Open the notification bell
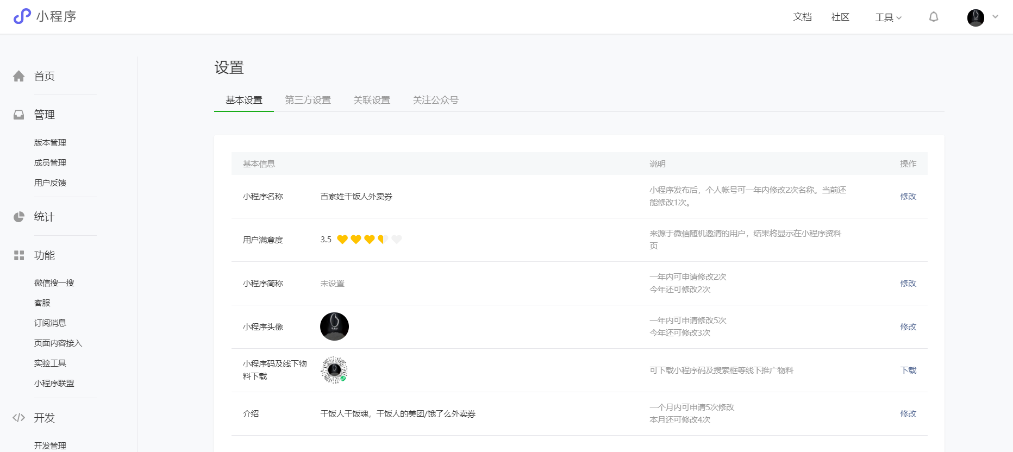1013x452 pixels. click(x=934, y=17)
